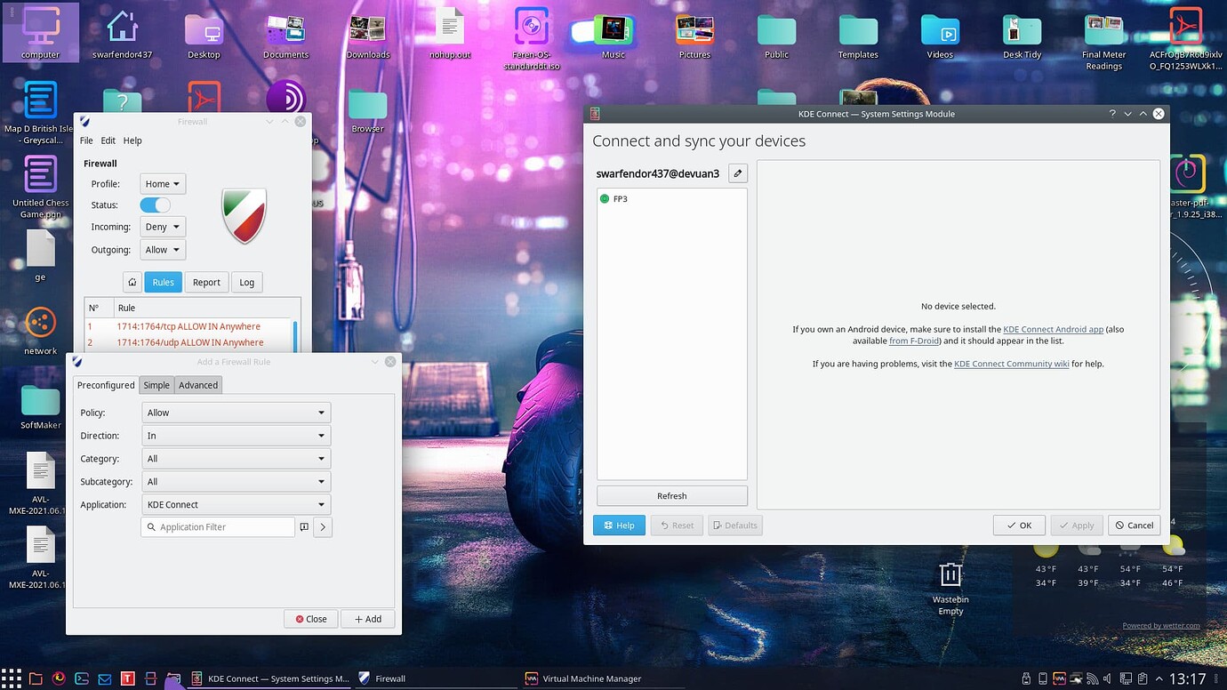Image resolution: width=1227 pixels, height=690 pixels.
Task: Open the Music folder on the desktop
Action: point(612,31)
